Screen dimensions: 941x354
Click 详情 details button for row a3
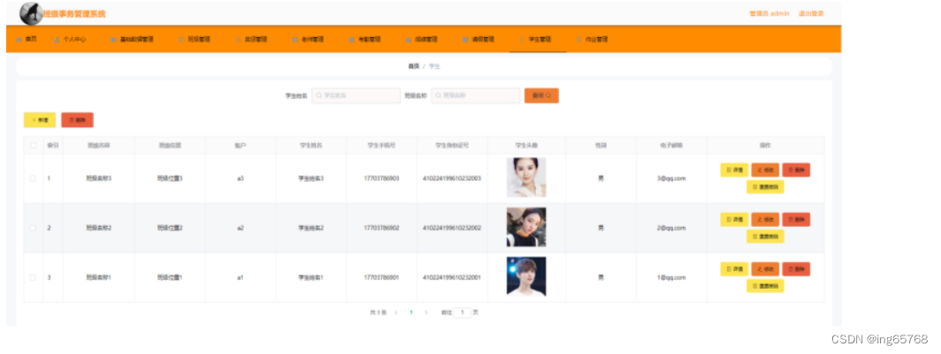click(x=734, y=170)
